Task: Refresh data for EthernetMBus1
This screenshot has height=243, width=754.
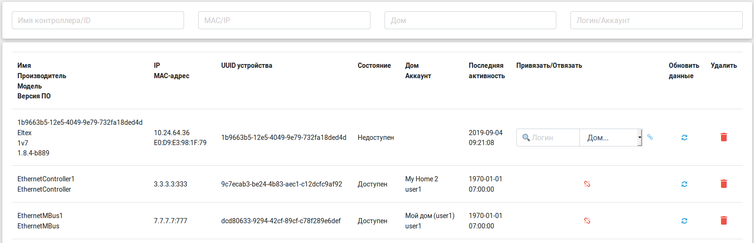Action: pos(684,221)
